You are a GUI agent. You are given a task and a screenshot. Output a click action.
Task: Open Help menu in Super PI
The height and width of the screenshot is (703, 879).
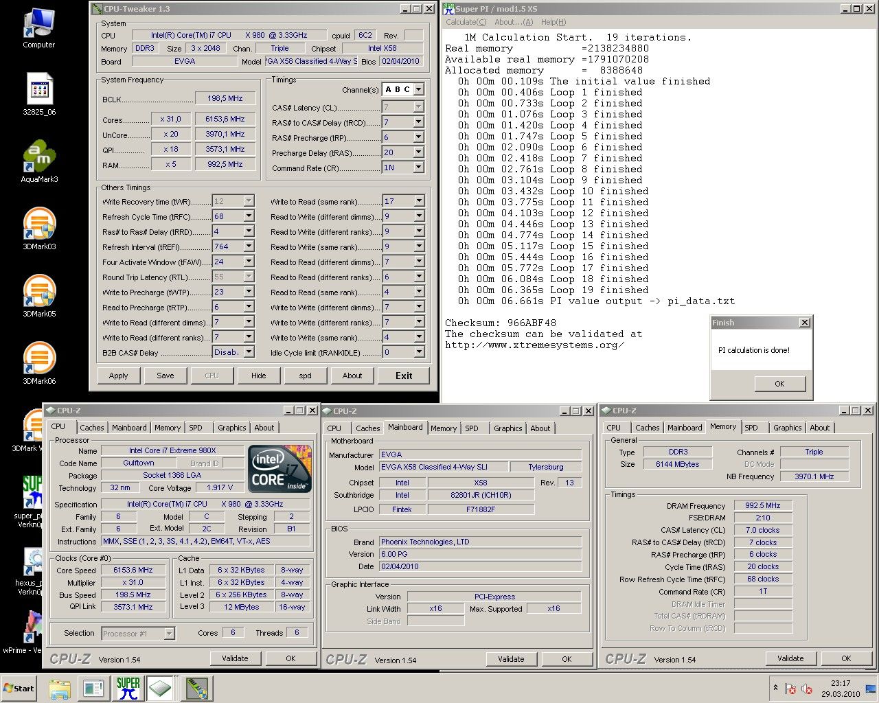click(553, 22)
